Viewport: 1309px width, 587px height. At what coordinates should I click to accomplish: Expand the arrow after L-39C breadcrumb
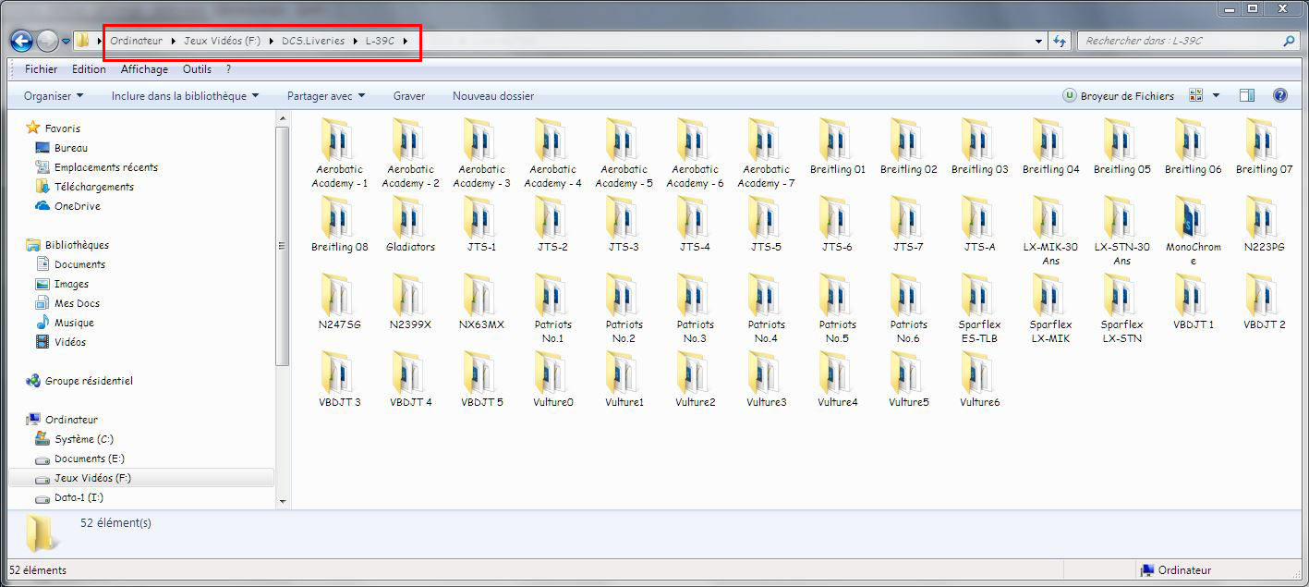pos(406,41)
